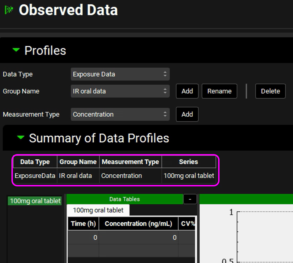Click the Time (h) column header

(x=83, y=224)
